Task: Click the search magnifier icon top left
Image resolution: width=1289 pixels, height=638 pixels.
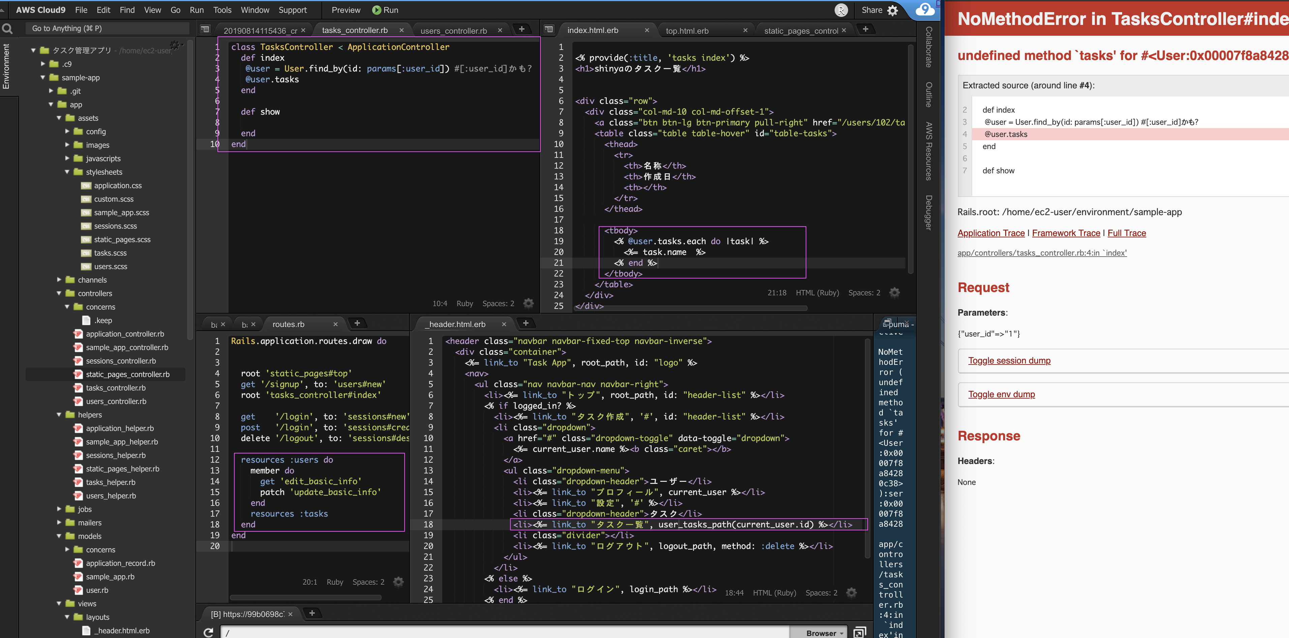Action: 7,29
